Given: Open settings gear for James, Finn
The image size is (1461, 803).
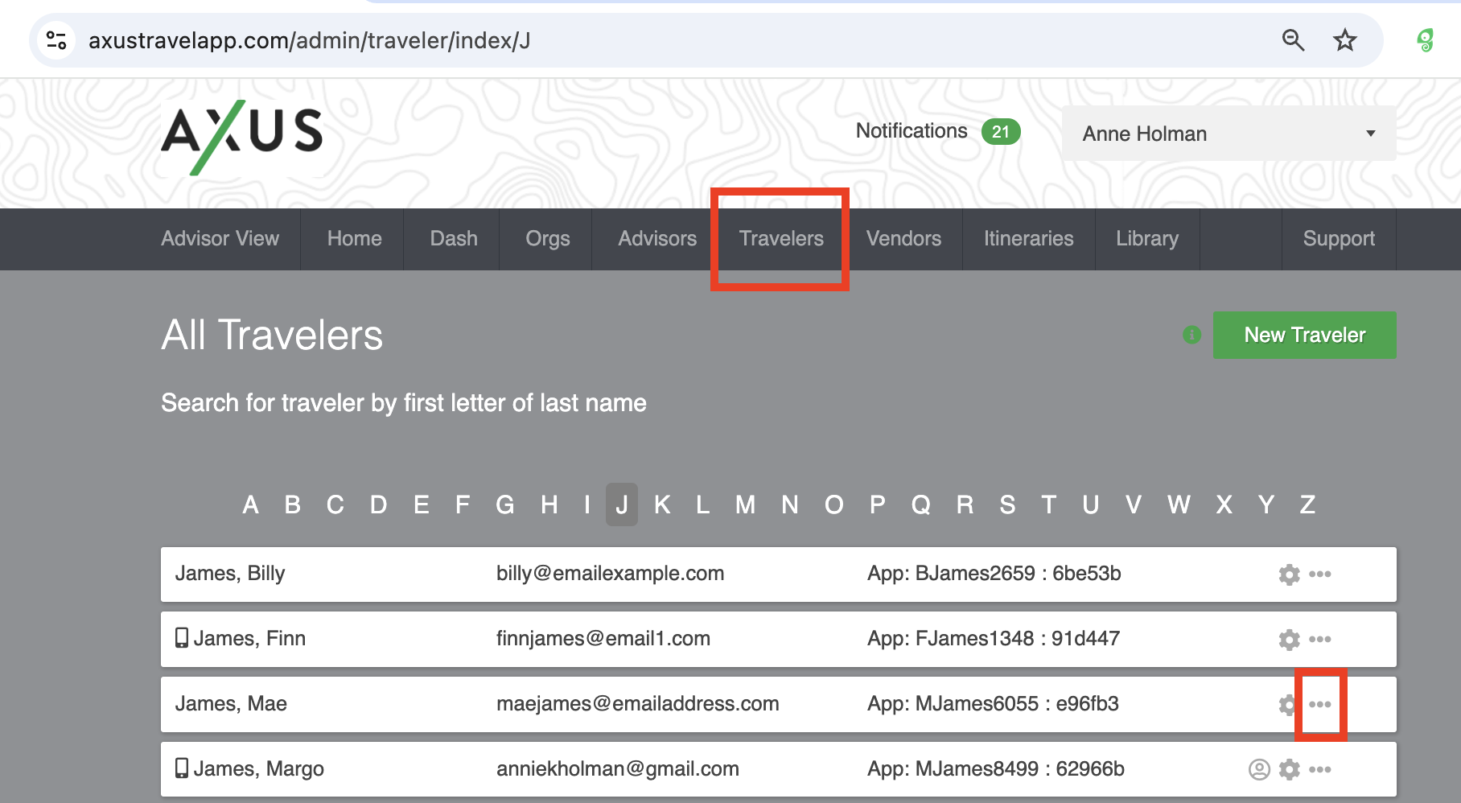Looking at the screenshot, I should 1289,640.
